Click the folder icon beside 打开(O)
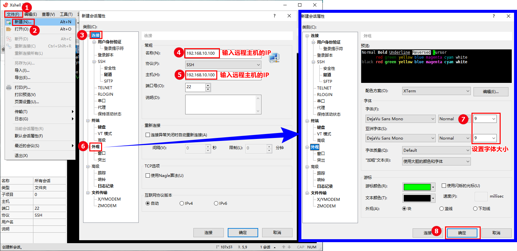 pos(9,29)
